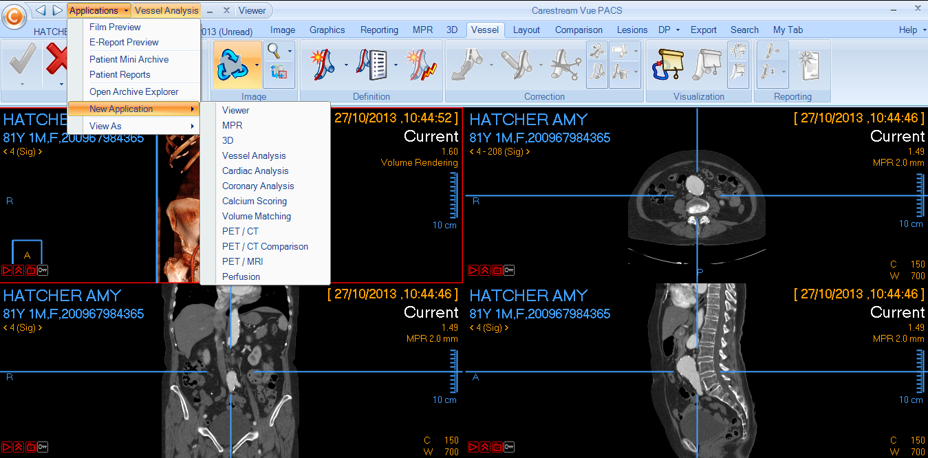Expand the DP tab dropdown arrow
928x458 pixels.
pos(678,30)
